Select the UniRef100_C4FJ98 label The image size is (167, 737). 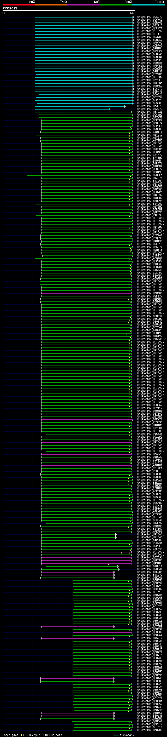pyautogui.click(x=150, y=215)
